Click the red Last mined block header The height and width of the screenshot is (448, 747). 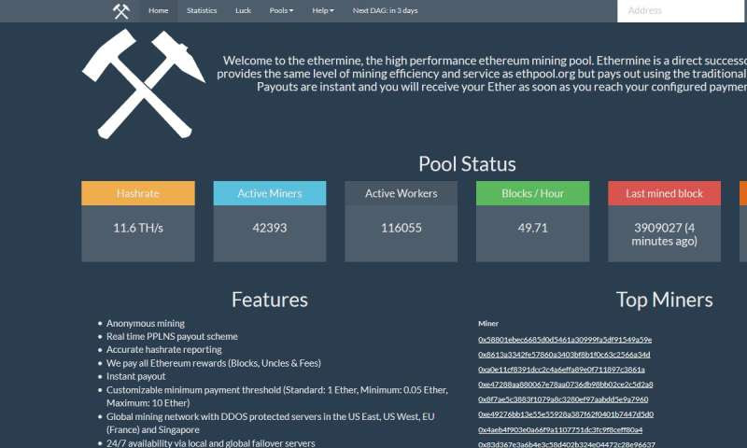pyautogui.click(x=664, y=193)
